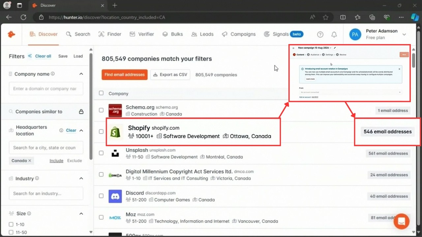Screen dimensions: 422x237
Task: Click the DMCA company logo
Action: [115, 175]
